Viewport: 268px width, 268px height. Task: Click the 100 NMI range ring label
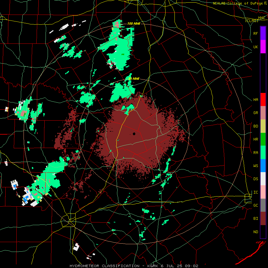134,24
